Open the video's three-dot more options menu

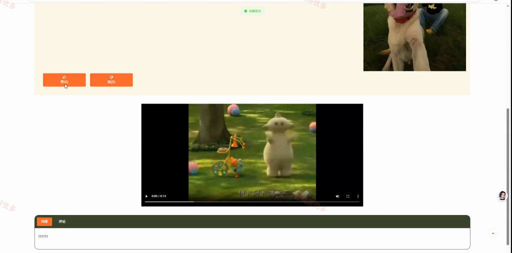pos(358,196)
